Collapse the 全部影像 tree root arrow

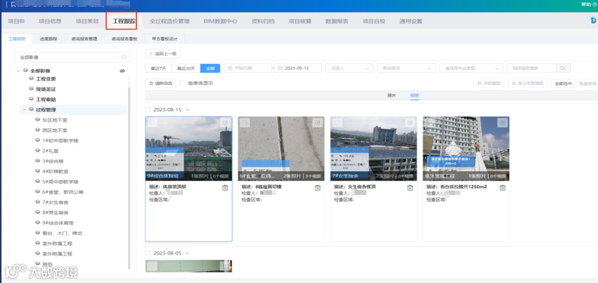(18, 71)
